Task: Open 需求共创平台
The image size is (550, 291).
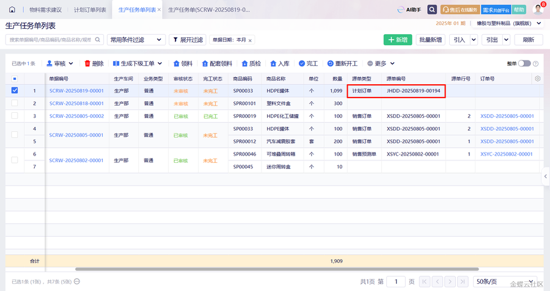Action: point(496,9)
